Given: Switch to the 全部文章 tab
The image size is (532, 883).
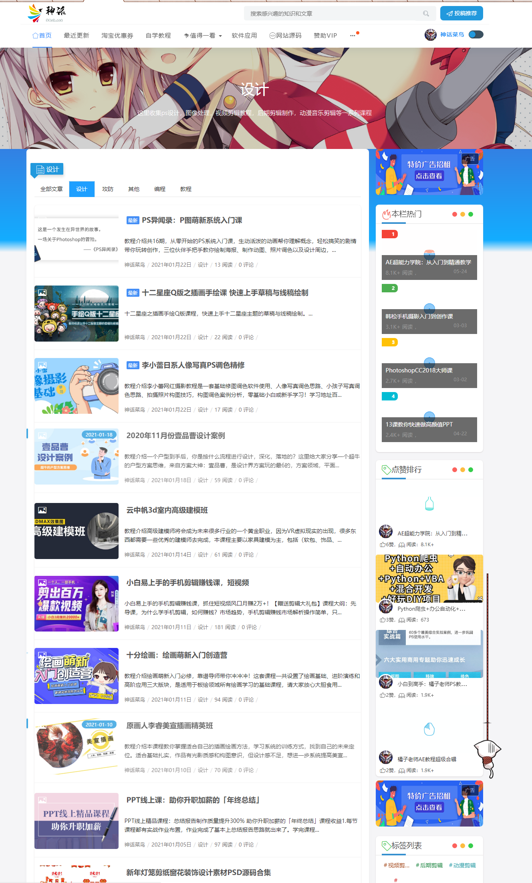Looking at the screenshot, I should 52,189.
